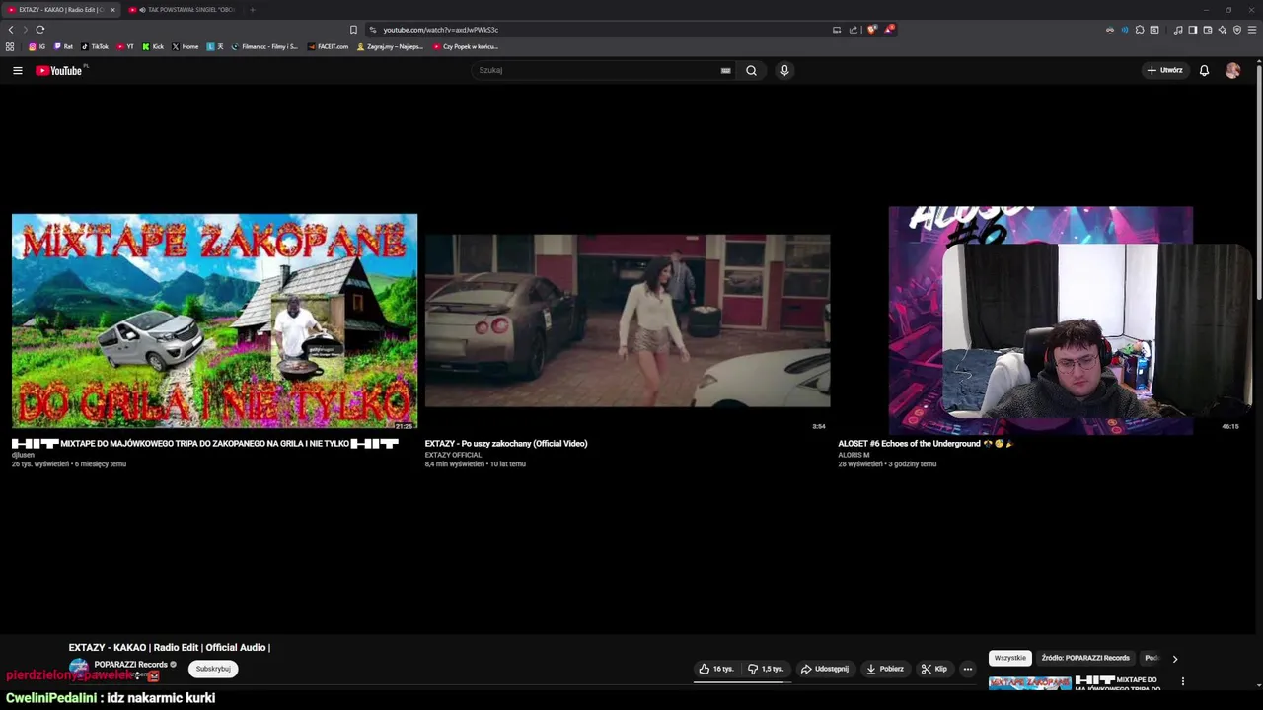Open the Leo AI sparkle icon
1263x710 pixels.
(x=1222, y=30)
